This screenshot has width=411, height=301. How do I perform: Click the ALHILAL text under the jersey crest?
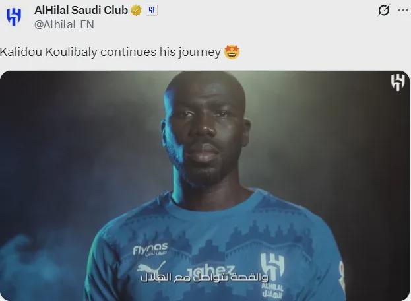pyautogui.click(x=273, y=288)
